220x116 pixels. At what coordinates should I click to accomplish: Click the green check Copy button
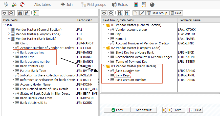[x=117, y=110]
